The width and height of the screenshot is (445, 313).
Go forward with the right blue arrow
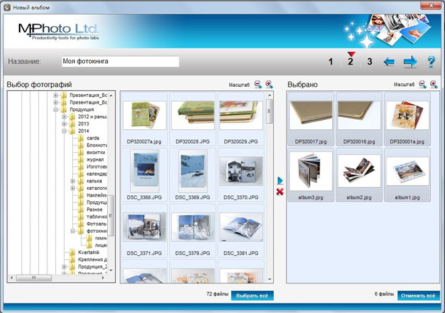(411, 61)
